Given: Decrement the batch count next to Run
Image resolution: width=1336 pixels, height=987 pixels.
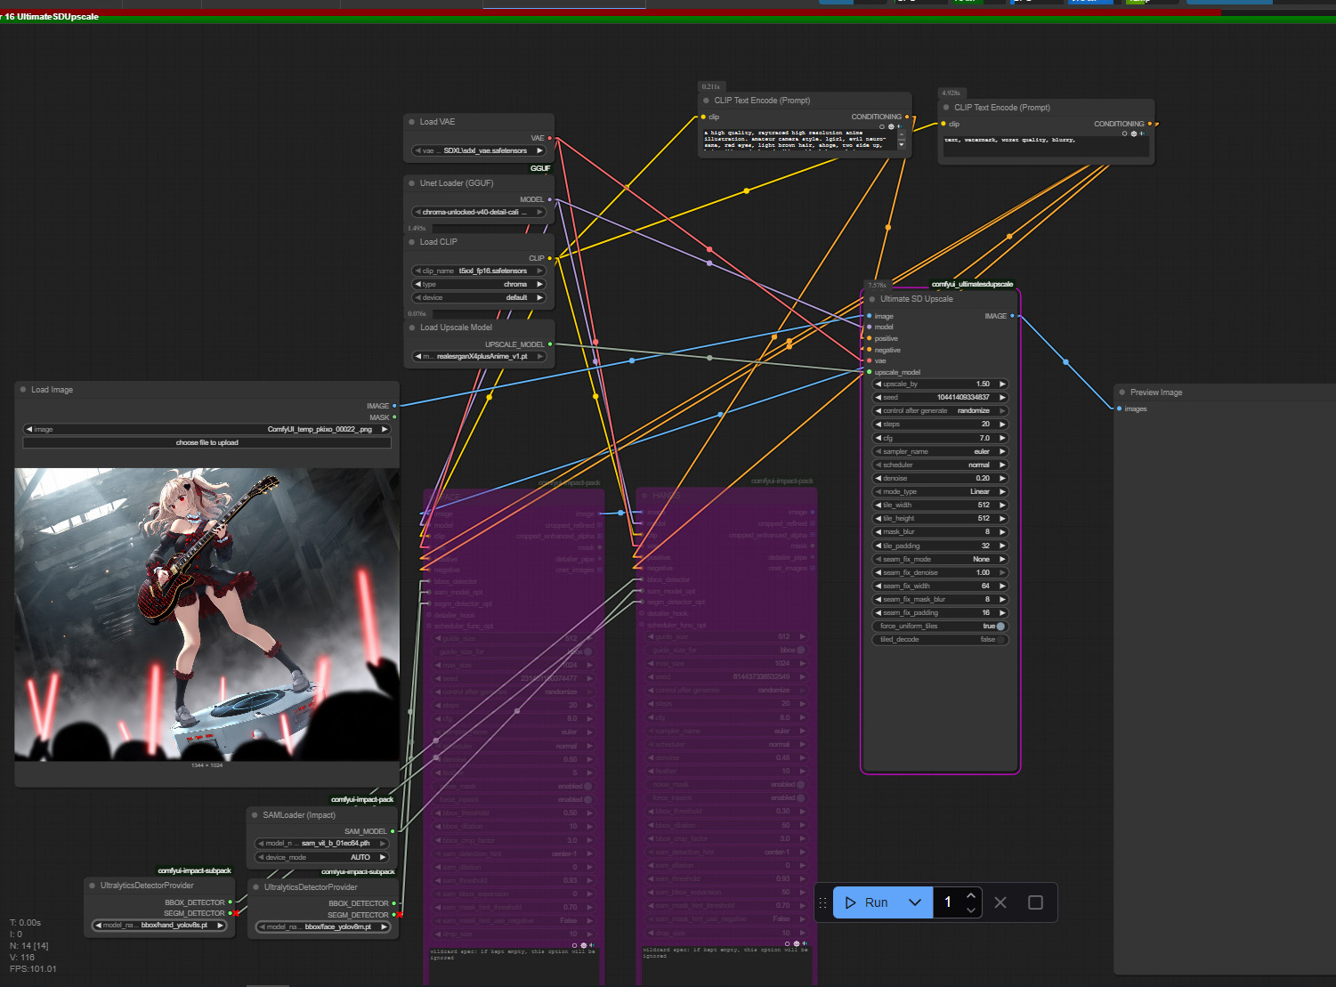Looking at the screenshot, I should tap(971, 910).
